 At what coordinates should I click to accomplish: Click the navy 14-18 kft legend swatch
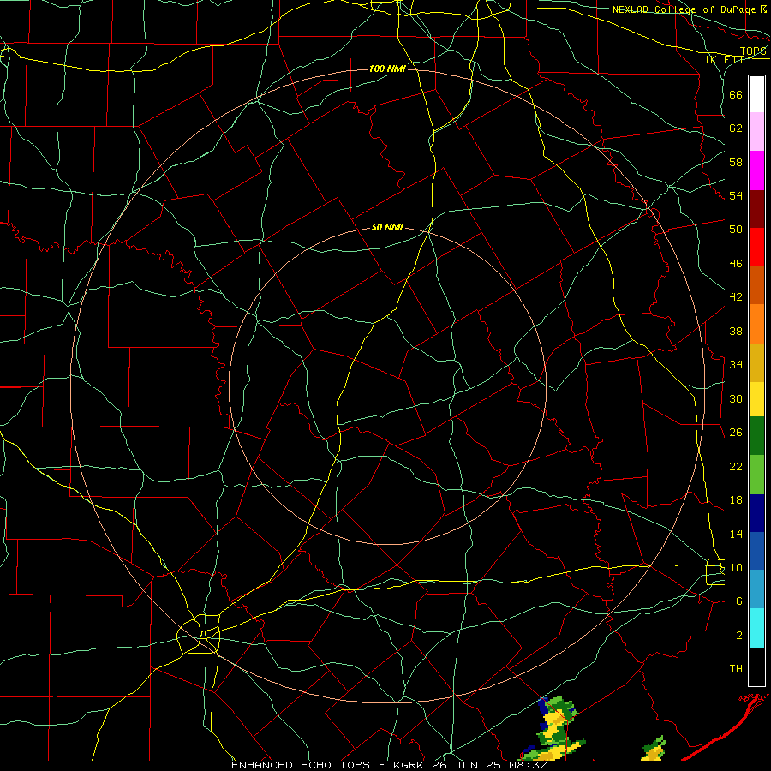[x=756, y=513]
